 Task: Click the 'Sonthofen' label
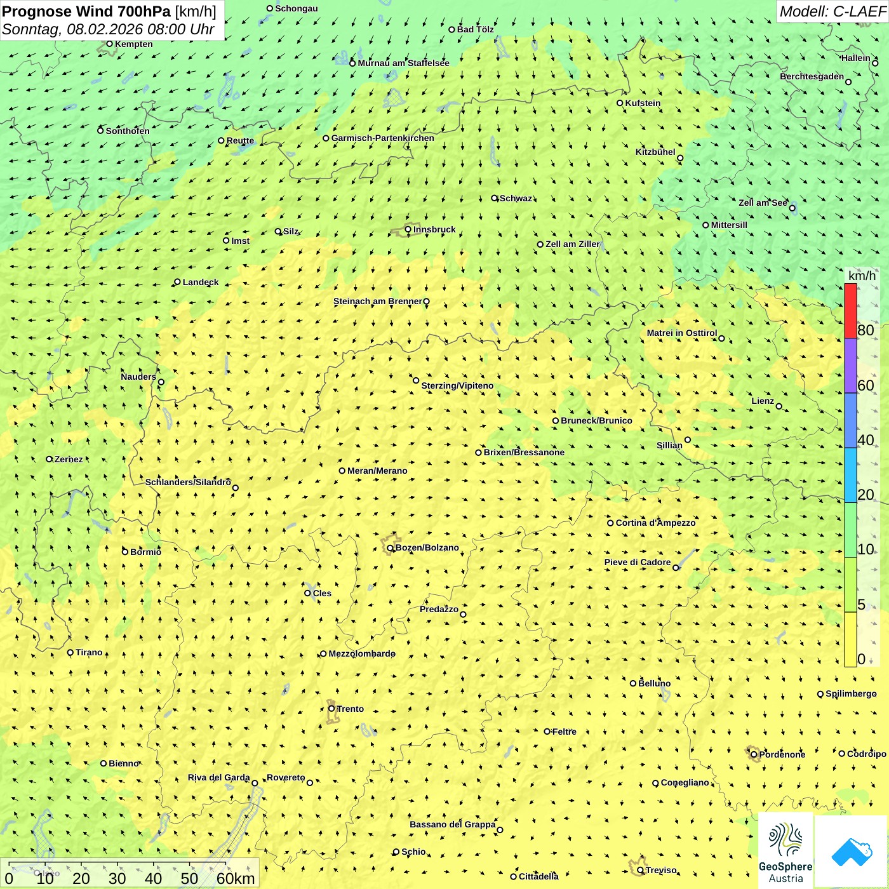point(128,131)
